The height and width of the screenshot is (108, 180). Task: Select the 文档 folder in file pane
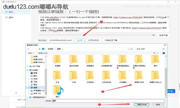pos(74,77)
